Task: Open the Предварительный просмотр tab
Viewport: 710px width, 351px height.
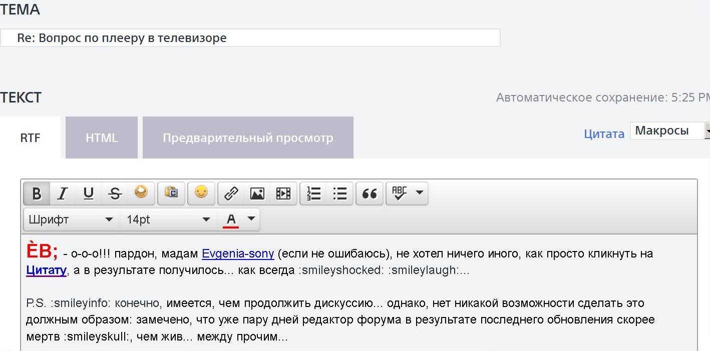Action: (248, 138)
